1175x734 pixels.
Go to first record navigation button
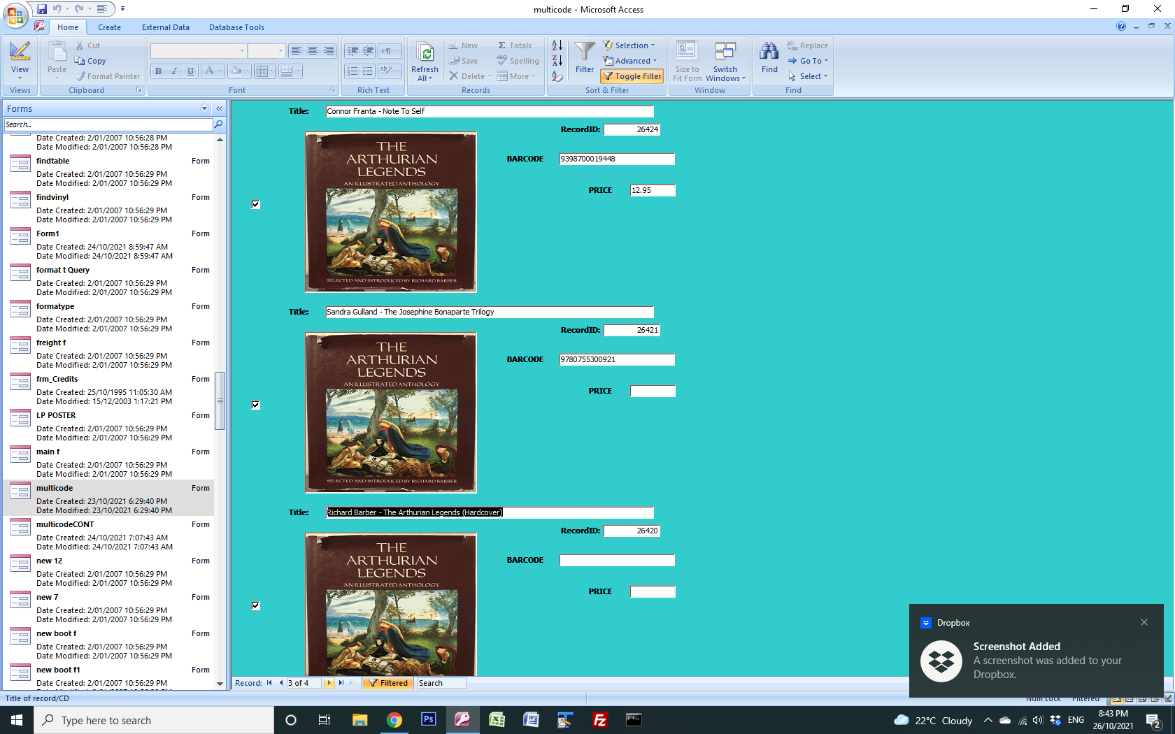(269, 683)
